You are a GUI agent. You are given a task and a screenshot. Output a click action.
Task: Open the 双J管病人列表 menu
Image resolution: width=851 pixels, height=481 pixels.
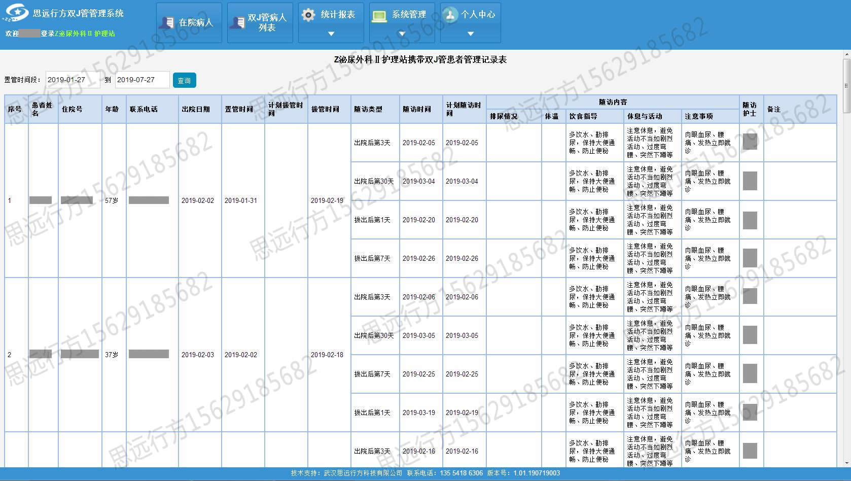(260, 23)
